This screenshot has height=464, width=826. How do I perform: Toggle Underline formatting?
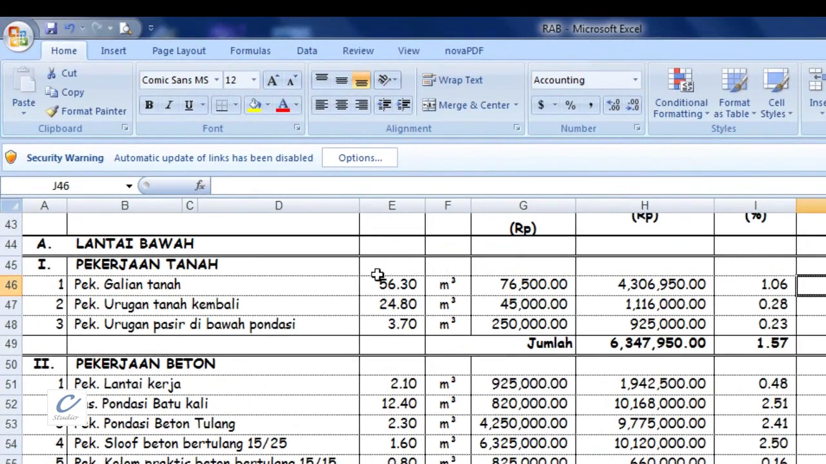(188, 105)
